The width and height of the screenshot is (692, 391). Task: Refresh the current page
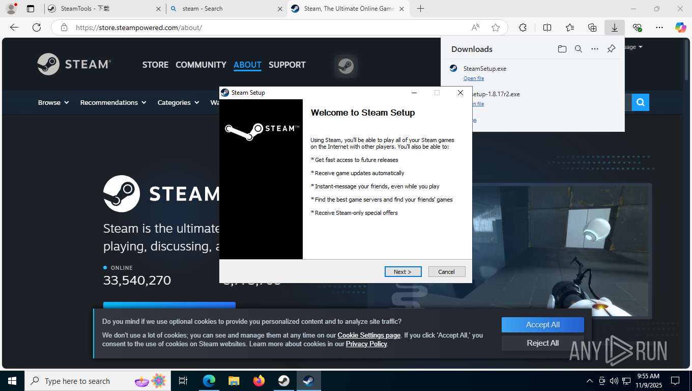pos(37,27)
